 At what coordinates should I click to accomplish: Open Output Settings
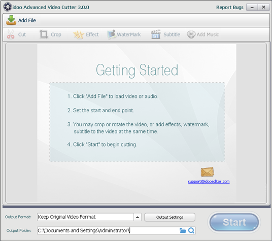[169, 217]
